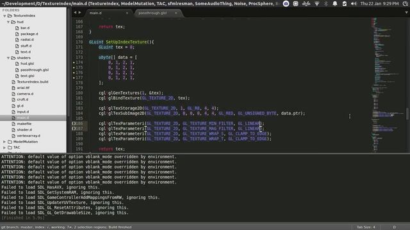Open cruft.d file

pyautogui.click(x=22, y=100)
